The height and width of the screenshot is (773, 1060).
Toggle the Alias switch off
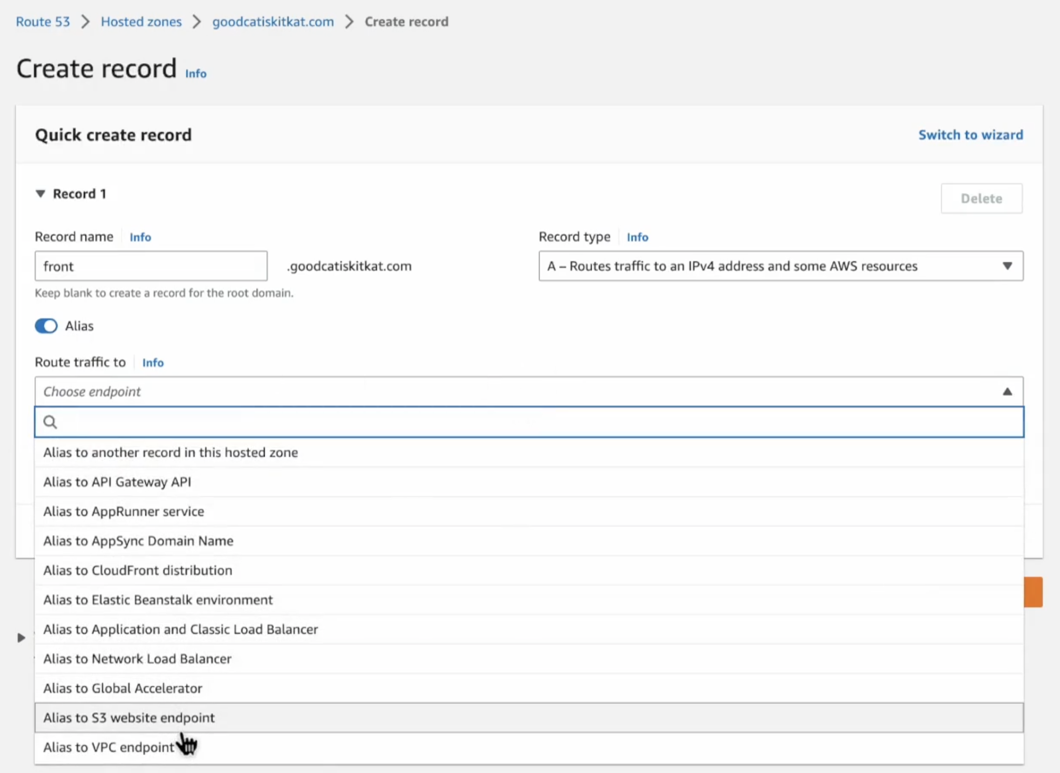[46, 326]
